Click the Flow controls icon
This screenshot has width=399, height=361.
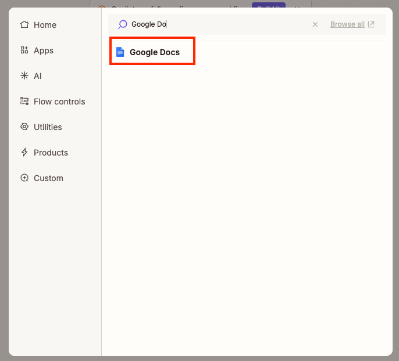[x=24, y=101]
